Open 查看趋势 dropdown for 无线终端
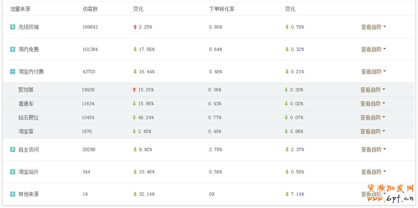Image resolution: width=418 pixels, height=208 pixels. coord(373,27)
